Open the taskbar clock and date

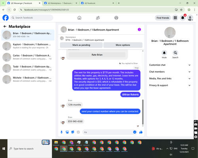click(184, 149)
